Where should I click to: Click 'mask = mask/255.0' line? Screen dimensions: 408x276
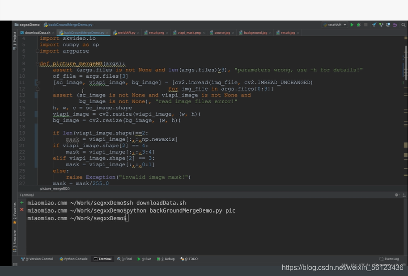click(81, 183)
